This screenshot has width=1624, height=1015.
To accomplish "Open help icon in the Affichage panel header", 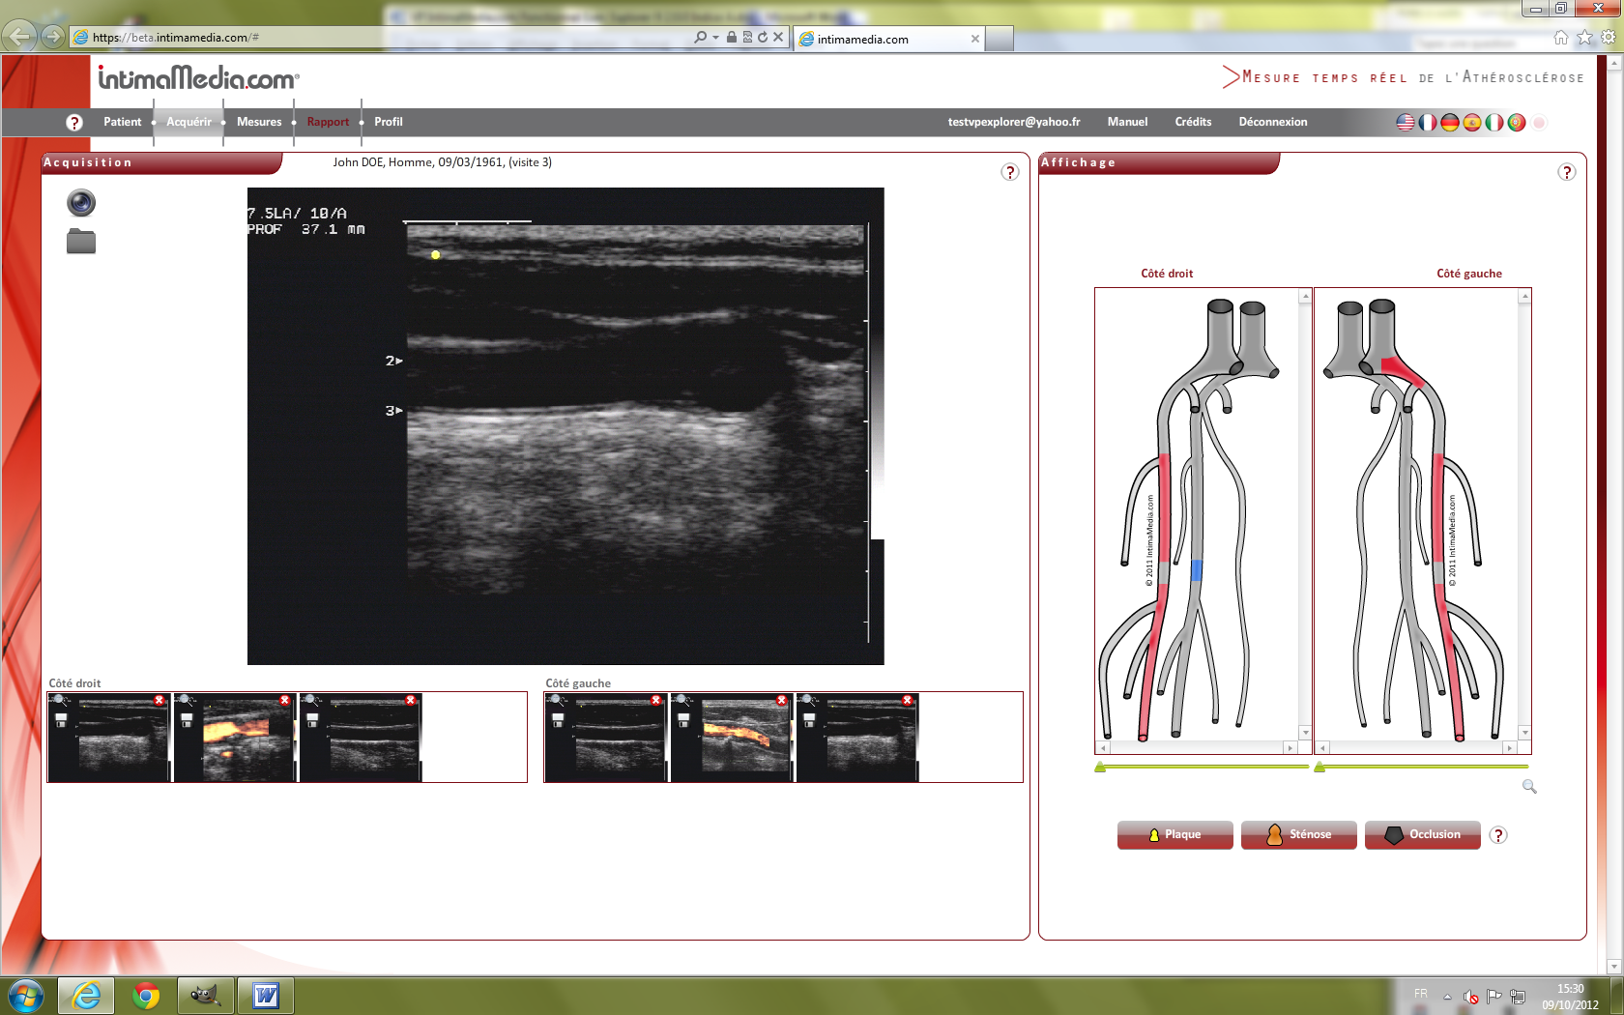I will tap(1567, 172).
